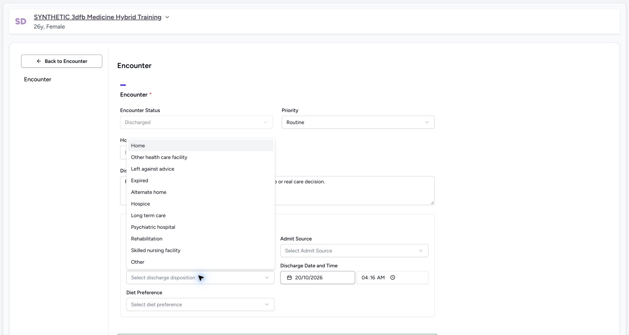Open the SYNTHETIC 3dfb Medicine Hybrid Training link
Image resolution: width=629 pixels, height=335 pixels.
(x=98, y=17)
